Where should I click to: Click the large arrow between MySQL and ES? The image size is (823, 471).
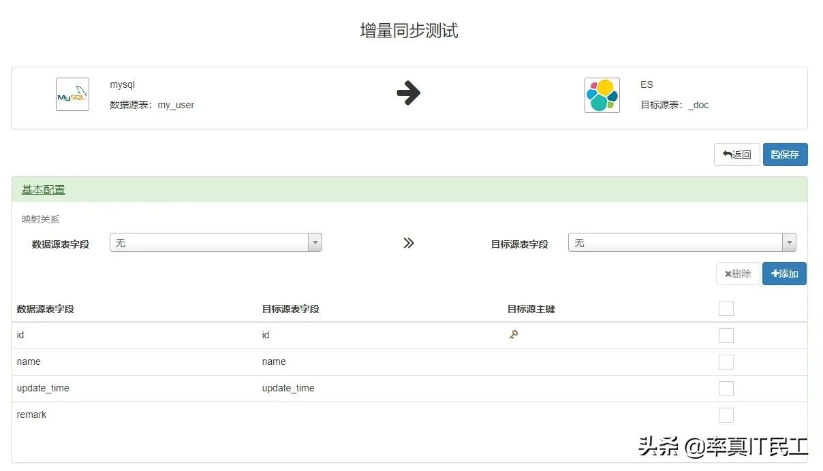pos(408,93)
